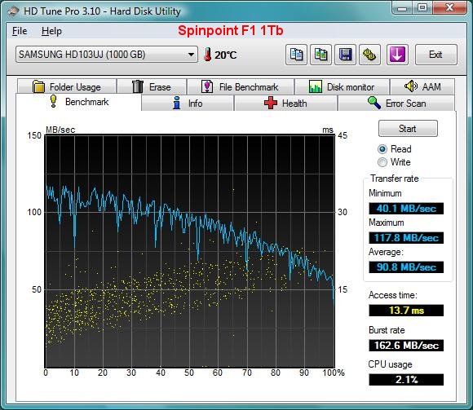The width and height of the screenshot is (473, 410).
Task: Click the Access time label
Action: 393,295
